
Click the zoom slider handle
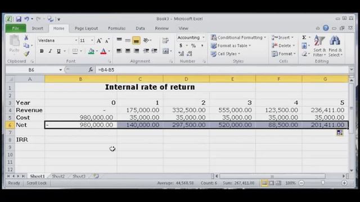pyautogui.click(x=323, y=183)
